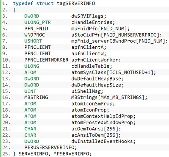Select atomSysClass[ICLS_NOTUSED+1] member
Image resolution: width=169 pixels, height=157 pixels.
point(112,73)
